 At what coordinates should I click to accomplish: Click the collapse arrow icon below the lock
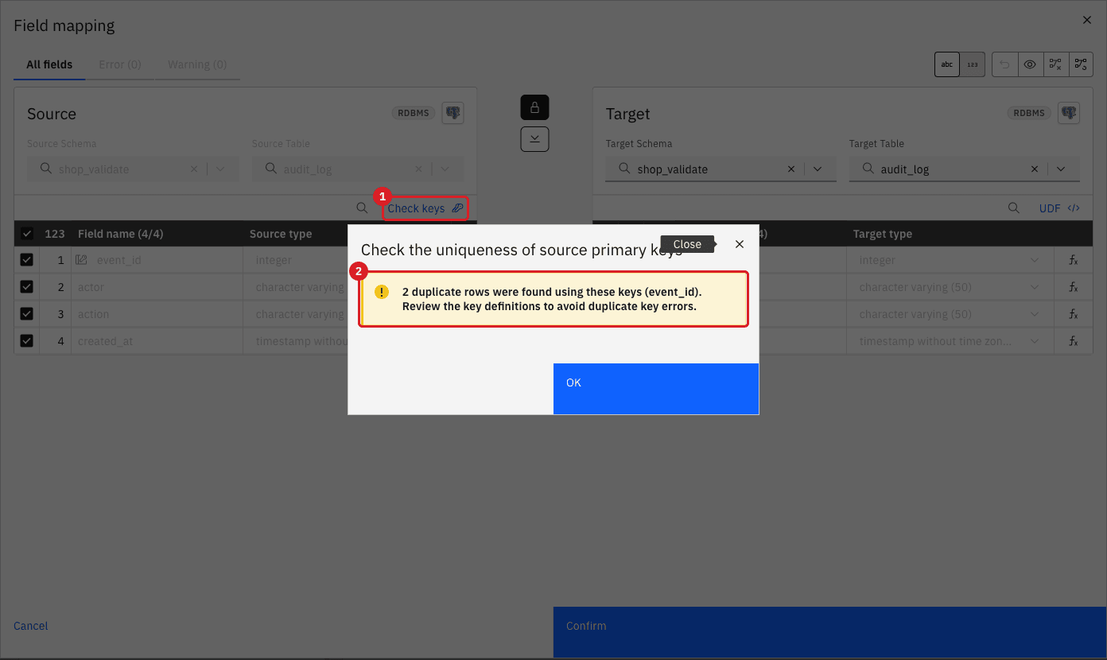coord(534,139)
